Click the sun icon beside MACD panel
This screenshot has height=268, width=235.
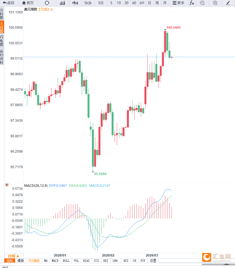(x=7, y=185)
